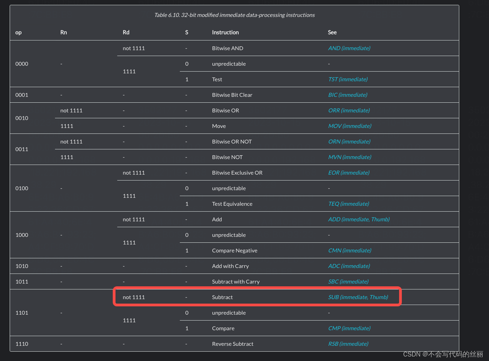Click 'not 1111' Rd beside Bitwise AND
The width and height of the screenshot is (489, 361).
[134, 48]
